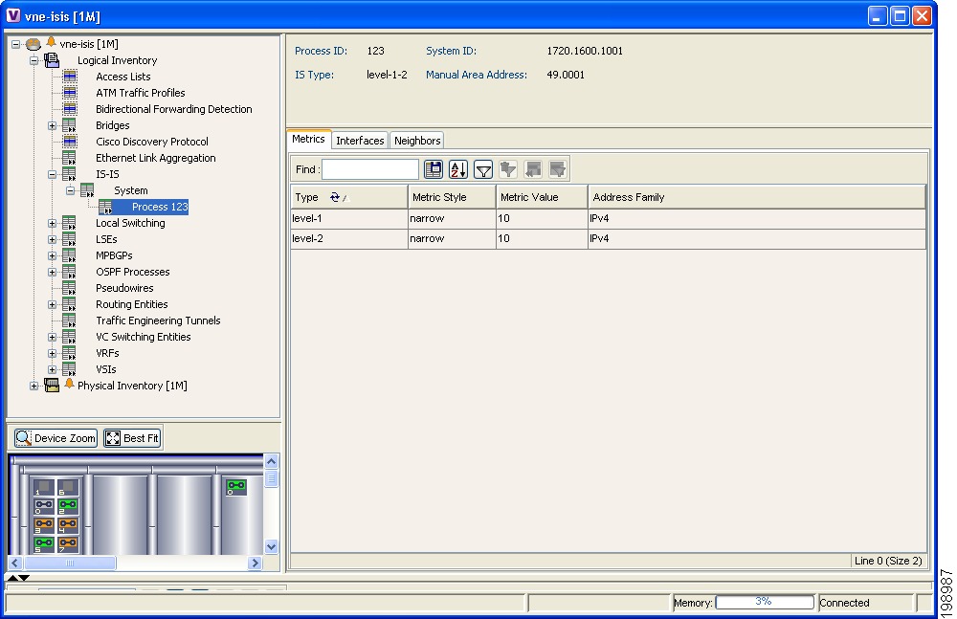The width and height of the screenshot is (957, 619).
Task: Click the up triangle above the status bar
Action: click(x=12, y=578)
